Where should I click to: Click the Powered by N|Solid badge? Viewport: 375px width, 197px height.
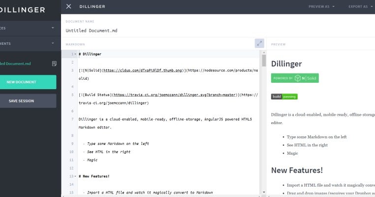tap(295, 78)
